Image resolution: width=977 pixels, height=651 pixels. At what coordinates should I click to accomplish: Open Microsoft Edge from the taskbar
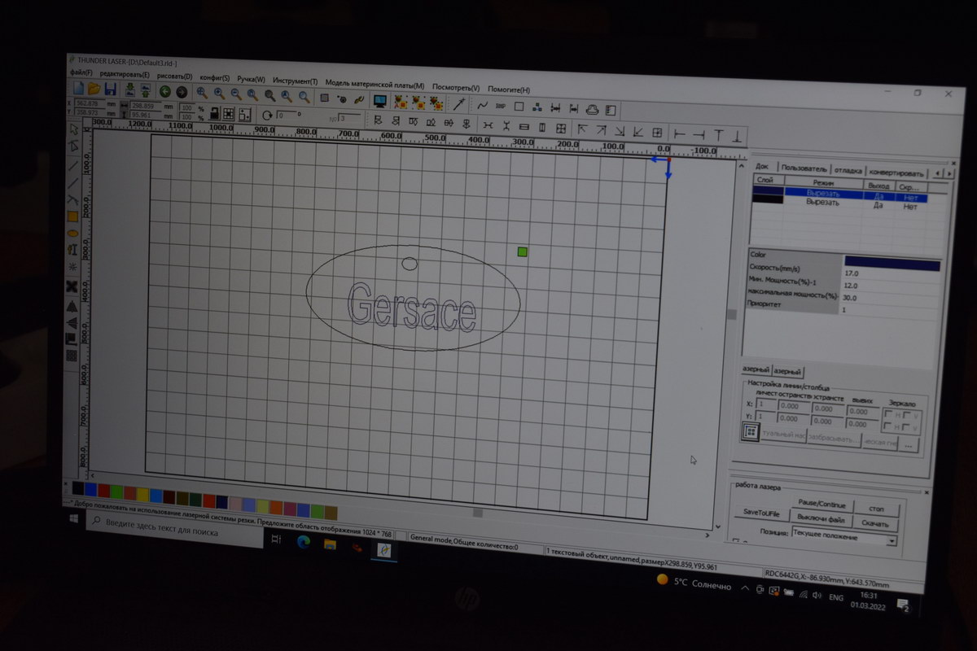point(303,543)
